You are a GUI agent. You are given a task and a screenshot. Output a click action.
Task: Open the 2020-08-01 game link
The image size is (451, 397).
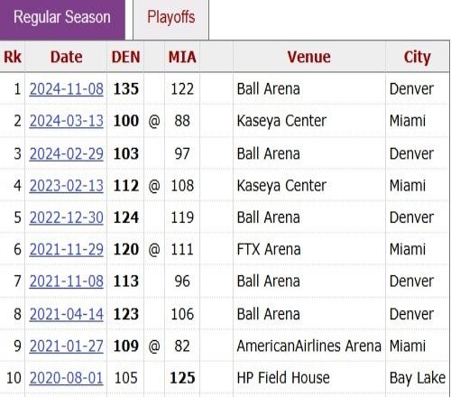tap(67, 378)
